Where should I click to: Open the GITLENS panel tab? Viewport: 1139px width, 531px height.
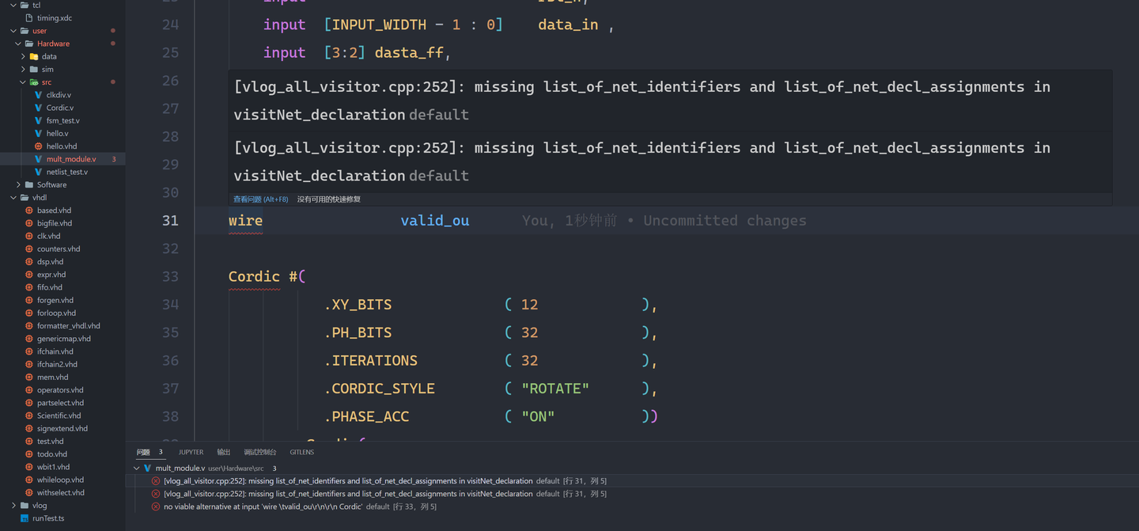(x=302, y=452)
